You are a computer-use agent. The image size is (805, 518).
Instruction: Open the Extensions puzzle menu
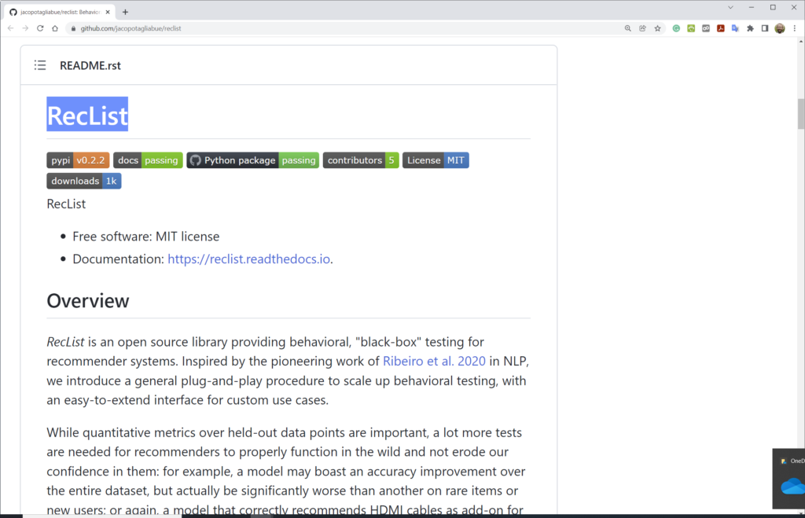[750, 28]
